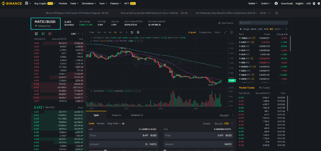Favorite the AAVE/BTC pair with its star
This screenshot has height=151, width=321.
[240, 42]
